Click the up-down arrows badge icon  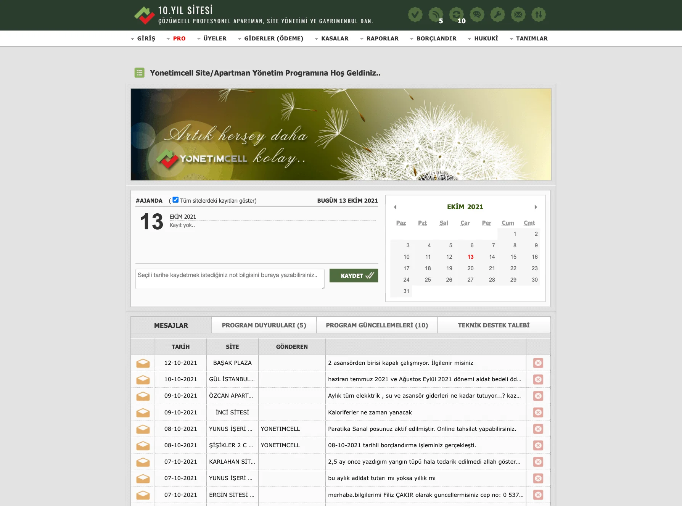(539, 15)
